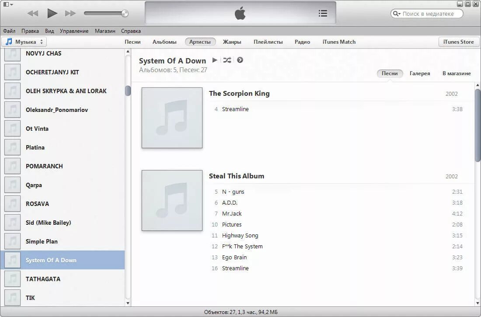
Task: Select artist OLEH SKRYPKA & ANI LORAK
Action: click(x=63, y=91)
